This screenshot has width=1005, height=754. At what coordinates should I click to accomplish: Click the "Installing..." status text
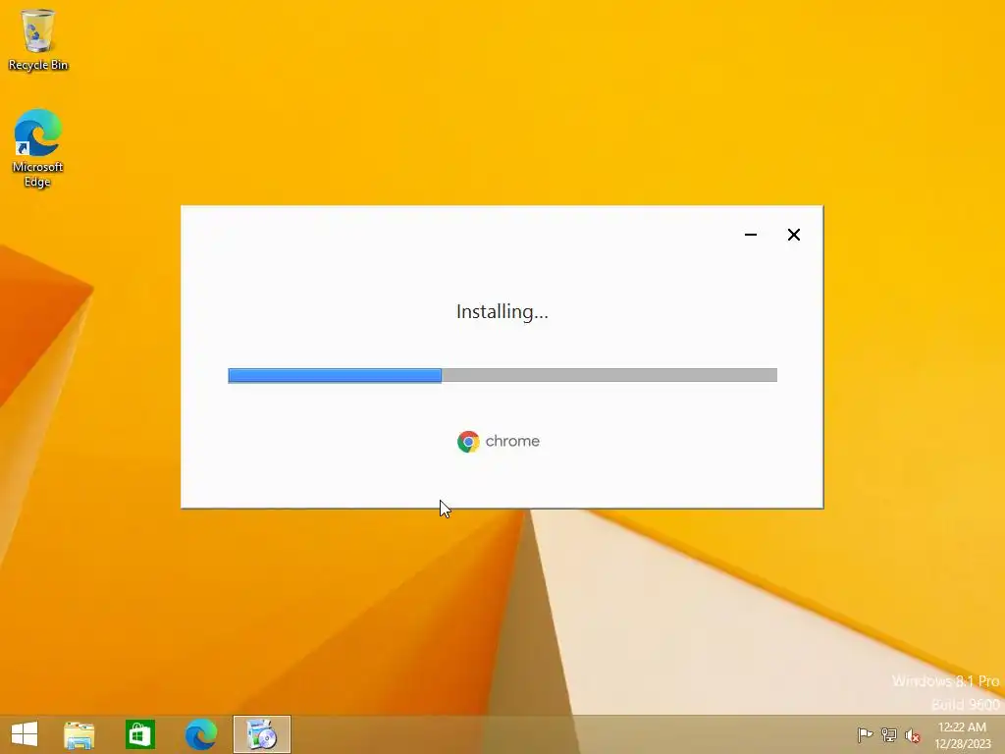click(502, 311)
